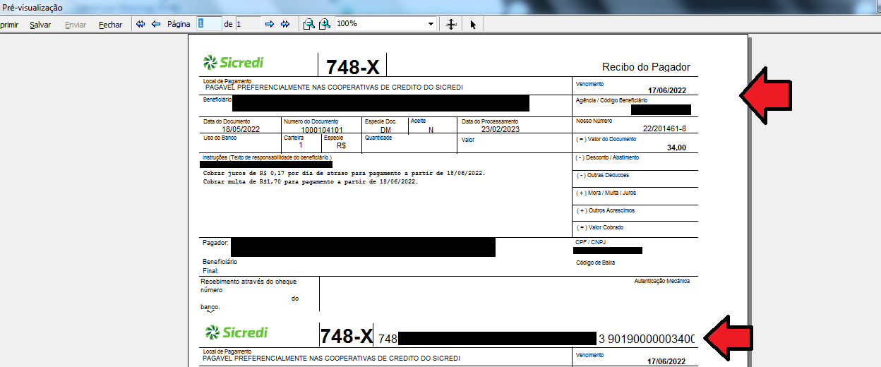Select the fit-width pan tool icon

452,24
